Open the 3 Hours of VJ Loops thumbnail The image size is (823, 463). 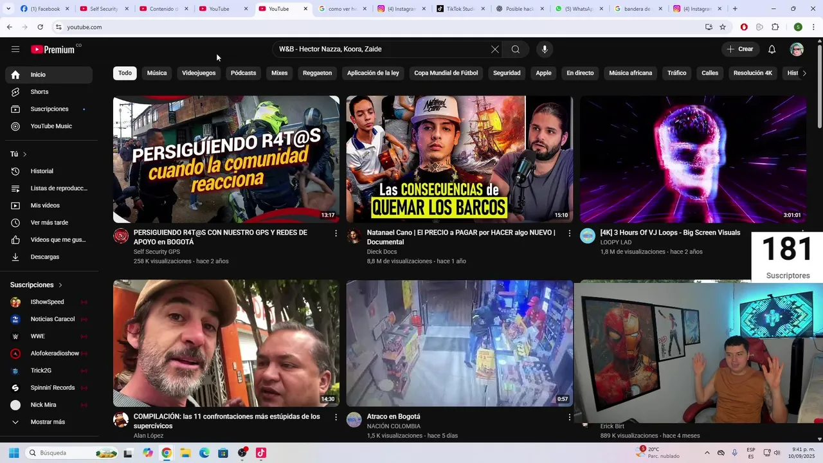693,159
